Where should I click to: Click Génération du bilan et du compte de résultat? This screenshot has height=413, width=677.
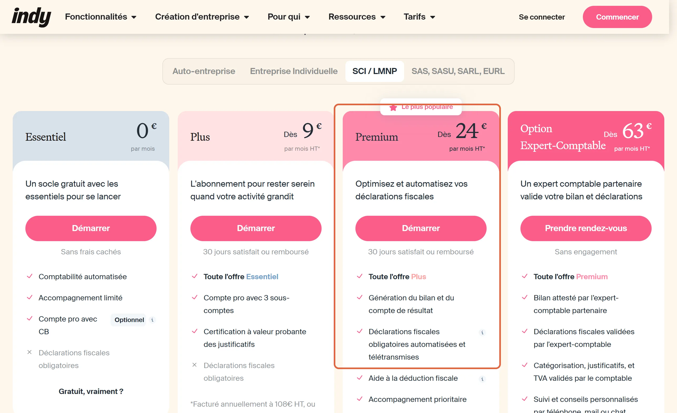411,304
